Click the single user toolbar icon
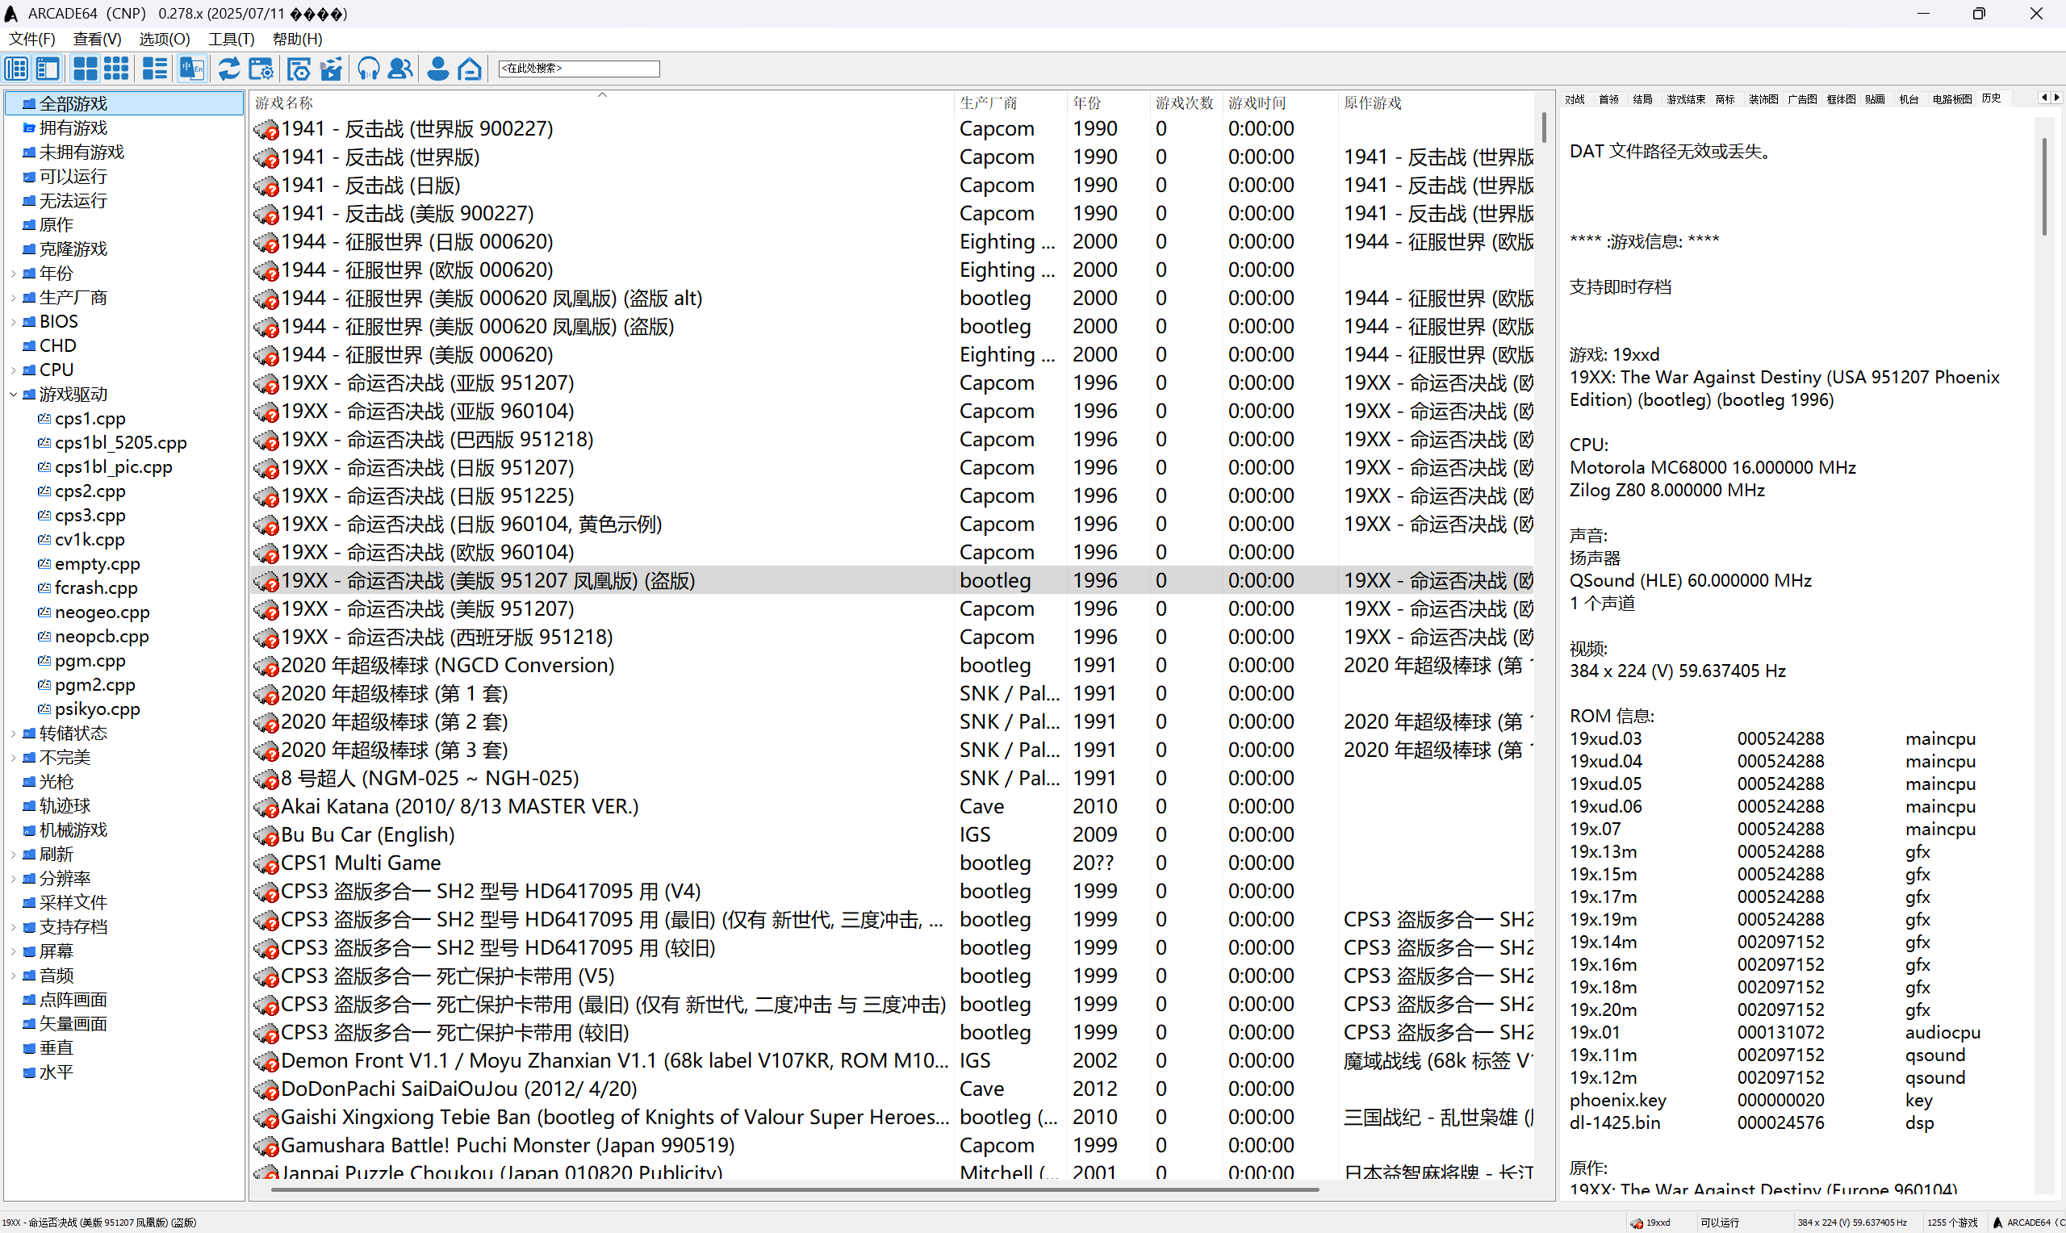Image resolution: width=2066 pixels, height=1233 pixels. [437, 68]
